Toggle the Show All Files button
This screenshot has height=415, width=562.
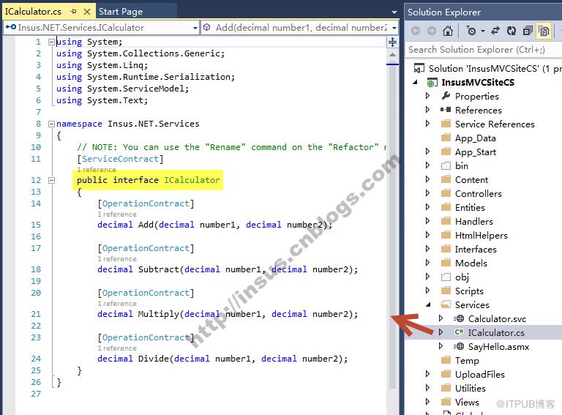544,31
